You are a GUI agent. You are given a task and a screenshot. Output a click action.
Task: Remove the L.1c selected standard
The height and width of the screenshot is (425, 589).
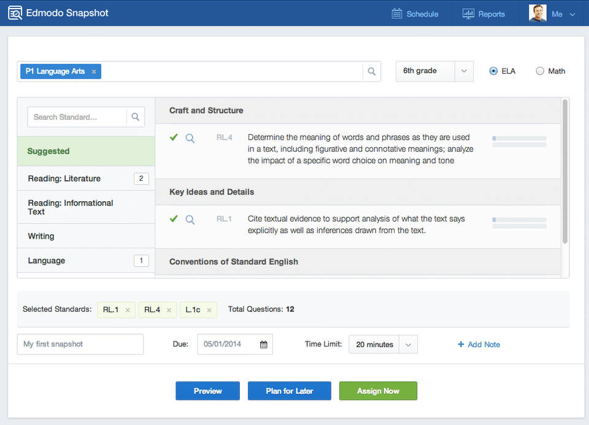tap(209, 310)
